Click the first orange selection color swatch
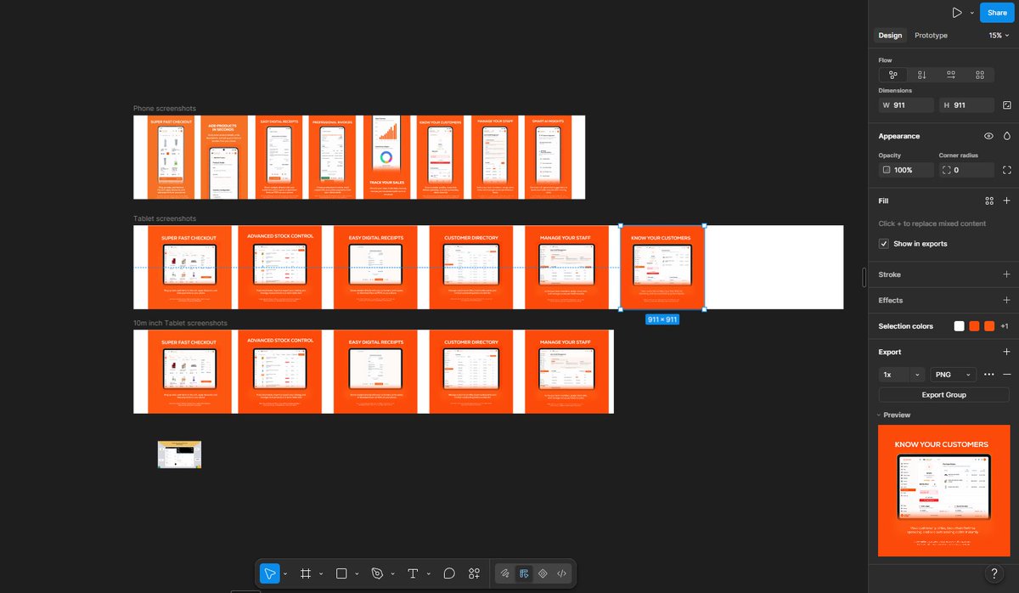This screenshot has width=1019, height=593. click(x=974, y=326)
